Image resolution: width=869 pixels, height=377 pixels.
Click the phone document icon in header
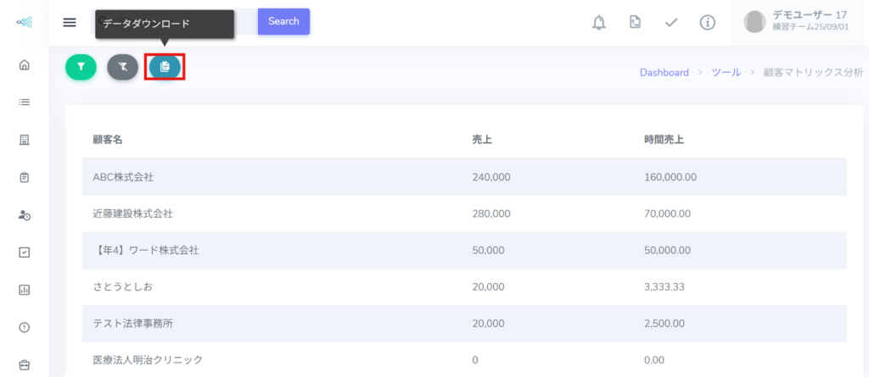pos(635,22)
